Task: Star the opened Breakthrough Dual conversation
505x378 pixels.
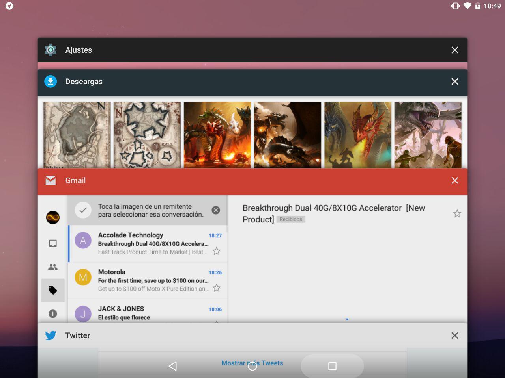Action: click(x=457, y=213)
